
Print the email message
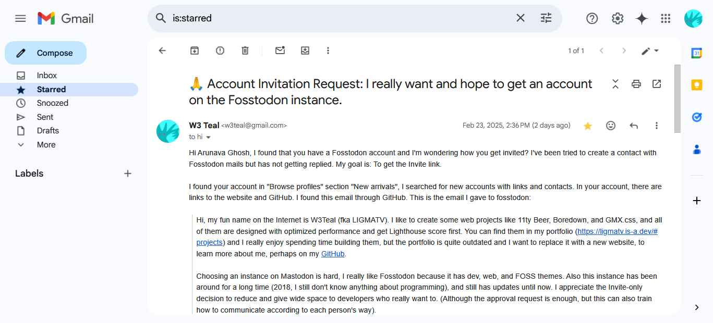636,84
